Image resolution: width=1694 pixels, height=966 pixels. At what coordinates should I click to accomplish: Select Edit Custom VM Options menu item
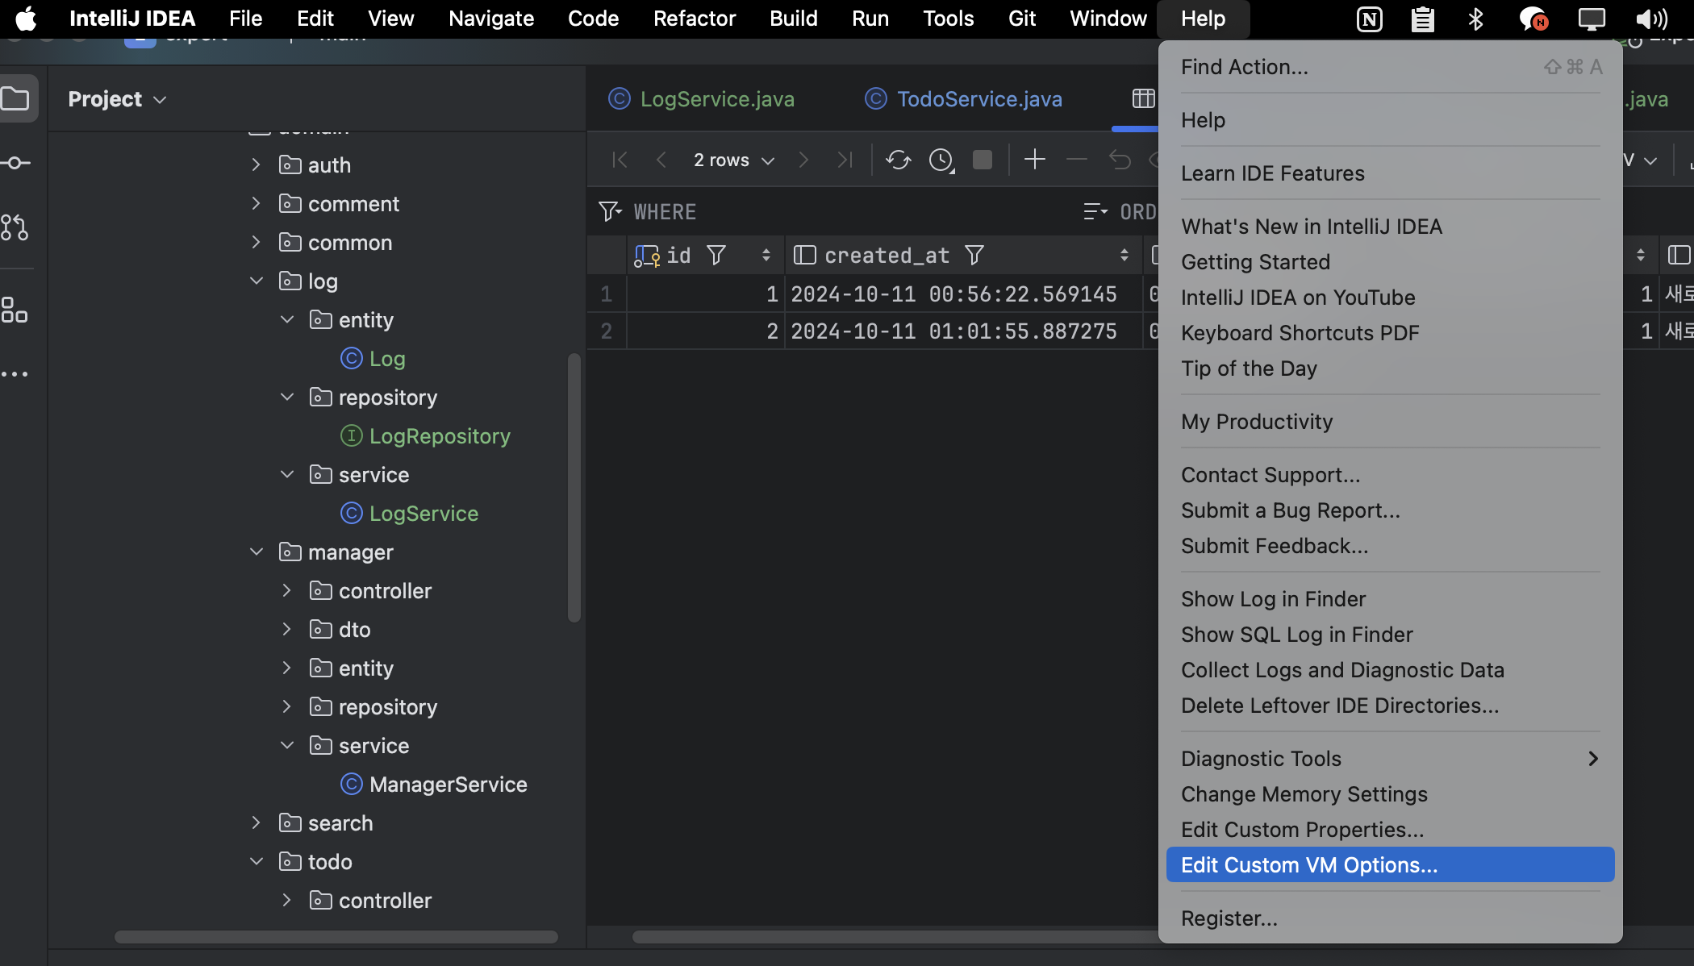(x=1308, y=865)
